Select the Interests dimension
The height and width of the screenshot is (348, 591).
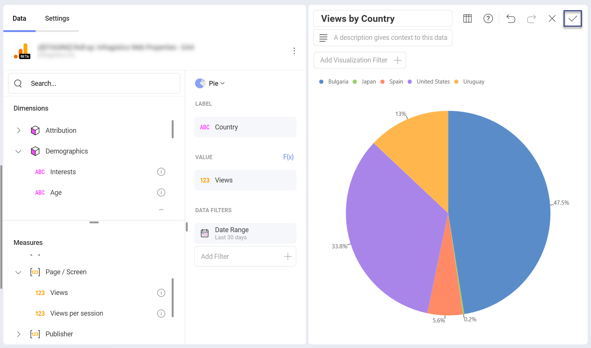(x=63, y=172)
